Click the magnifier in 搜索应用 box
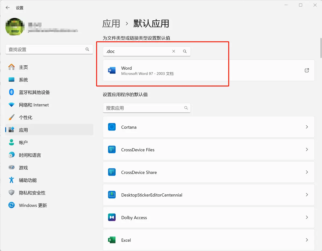This screenshot has height=251, width=322. [186, 108]
